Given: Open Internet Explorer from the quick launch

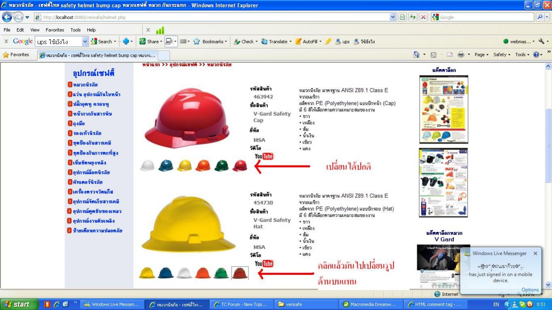Looking at the screenshot, I should point(57,304).
